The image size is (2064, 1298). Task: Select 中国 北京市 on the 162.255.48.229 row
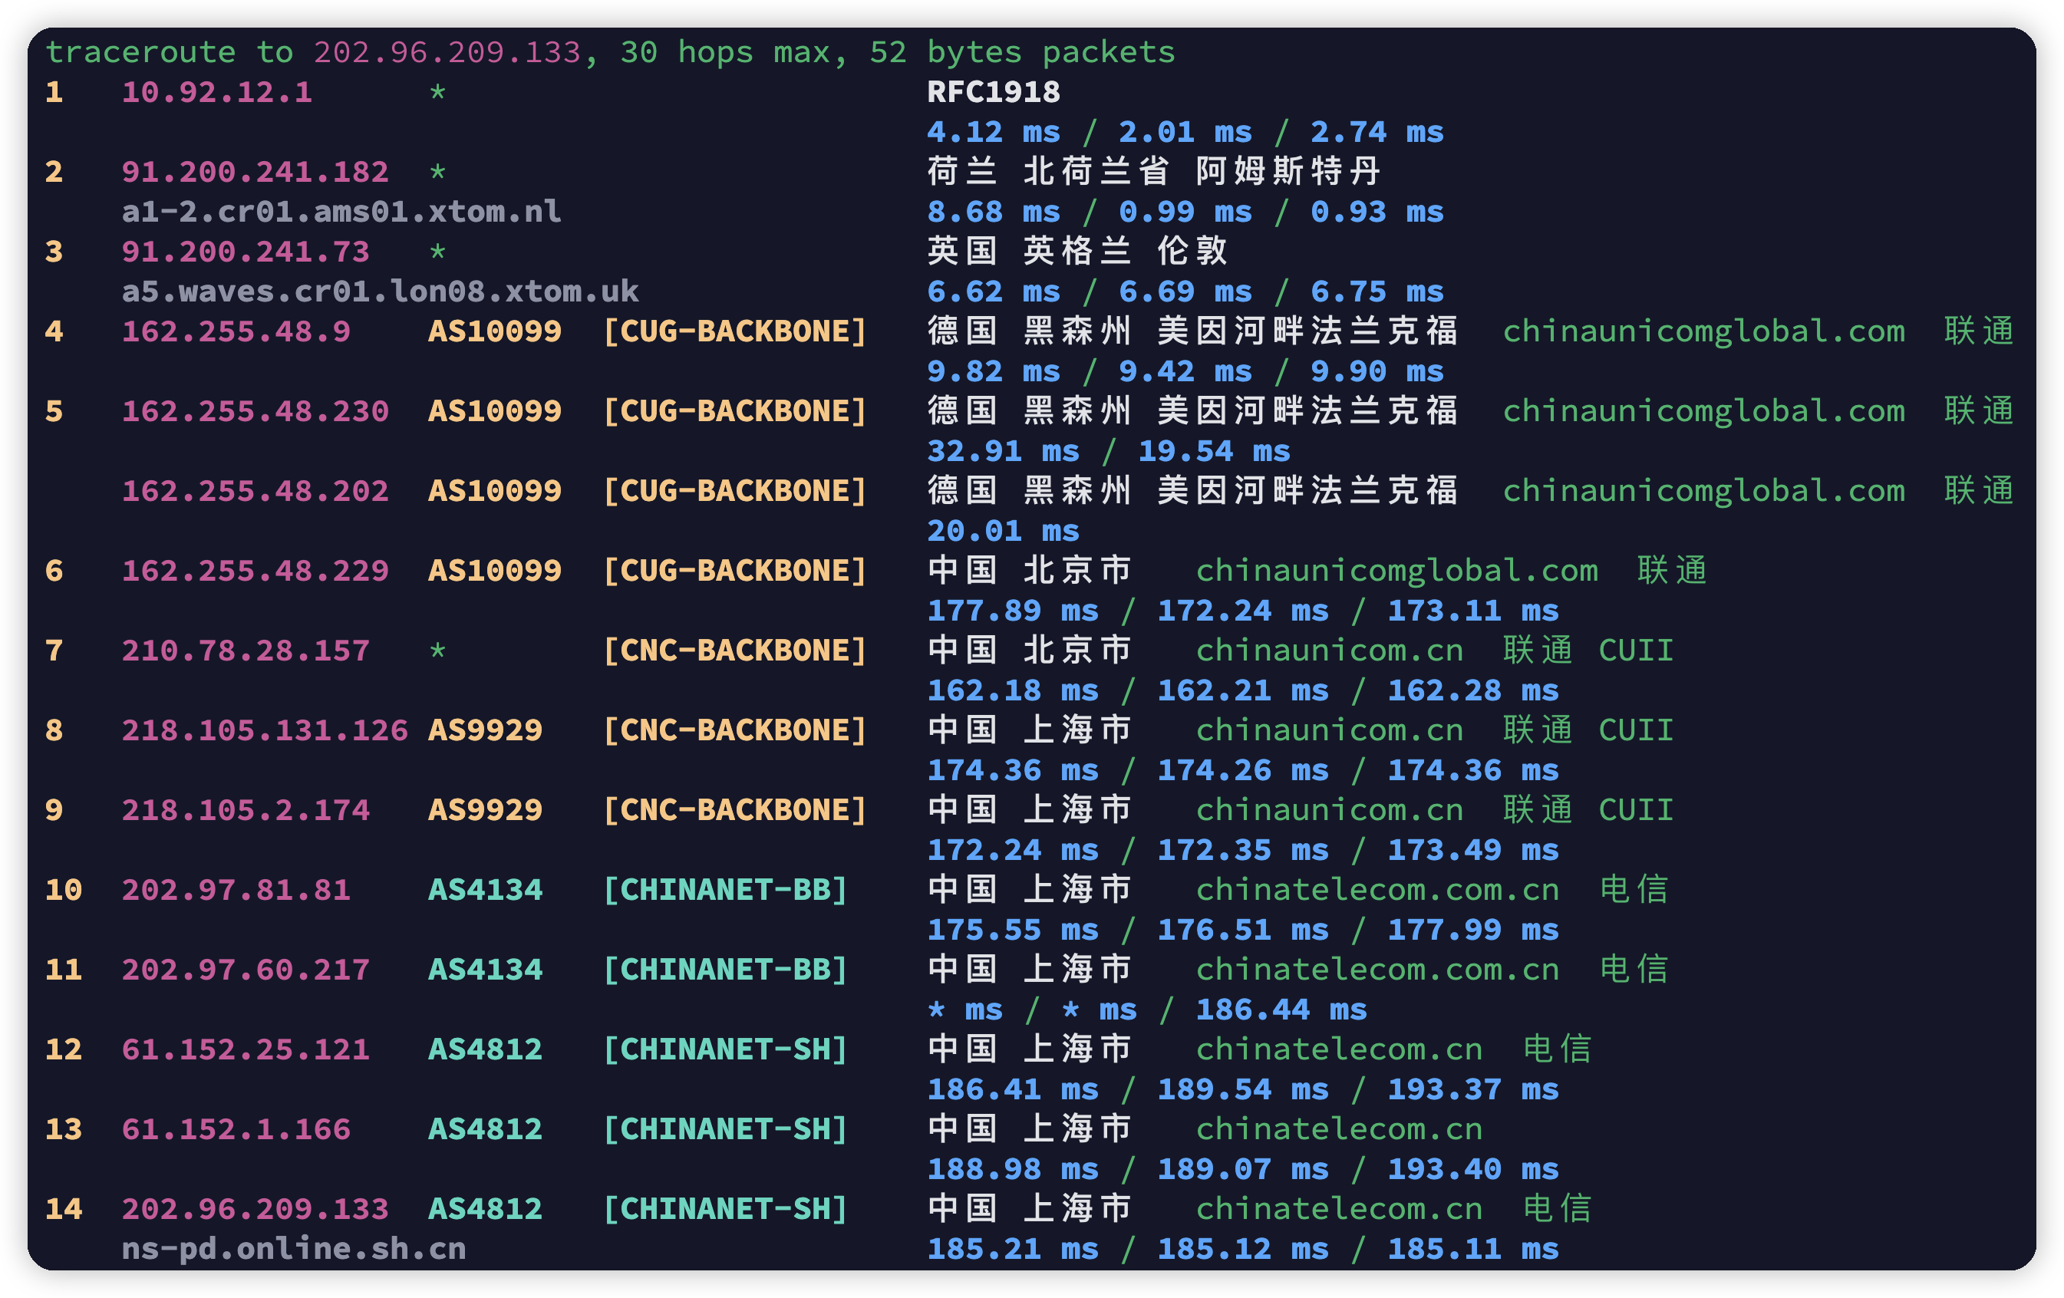1030,571
